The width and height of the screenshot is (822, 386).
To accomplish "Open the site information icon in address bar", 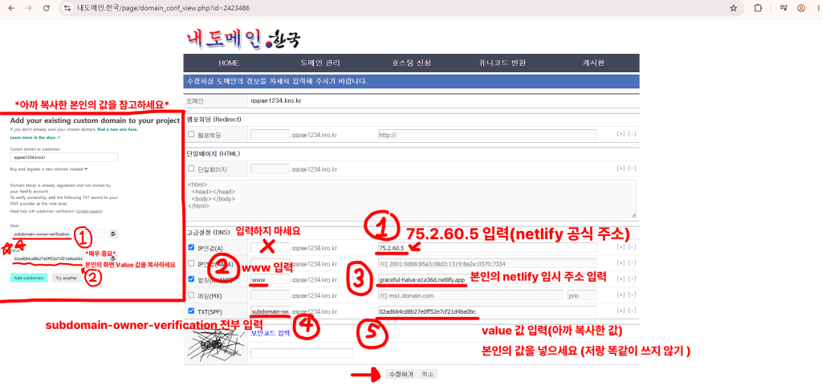I will tap(67, 8).
